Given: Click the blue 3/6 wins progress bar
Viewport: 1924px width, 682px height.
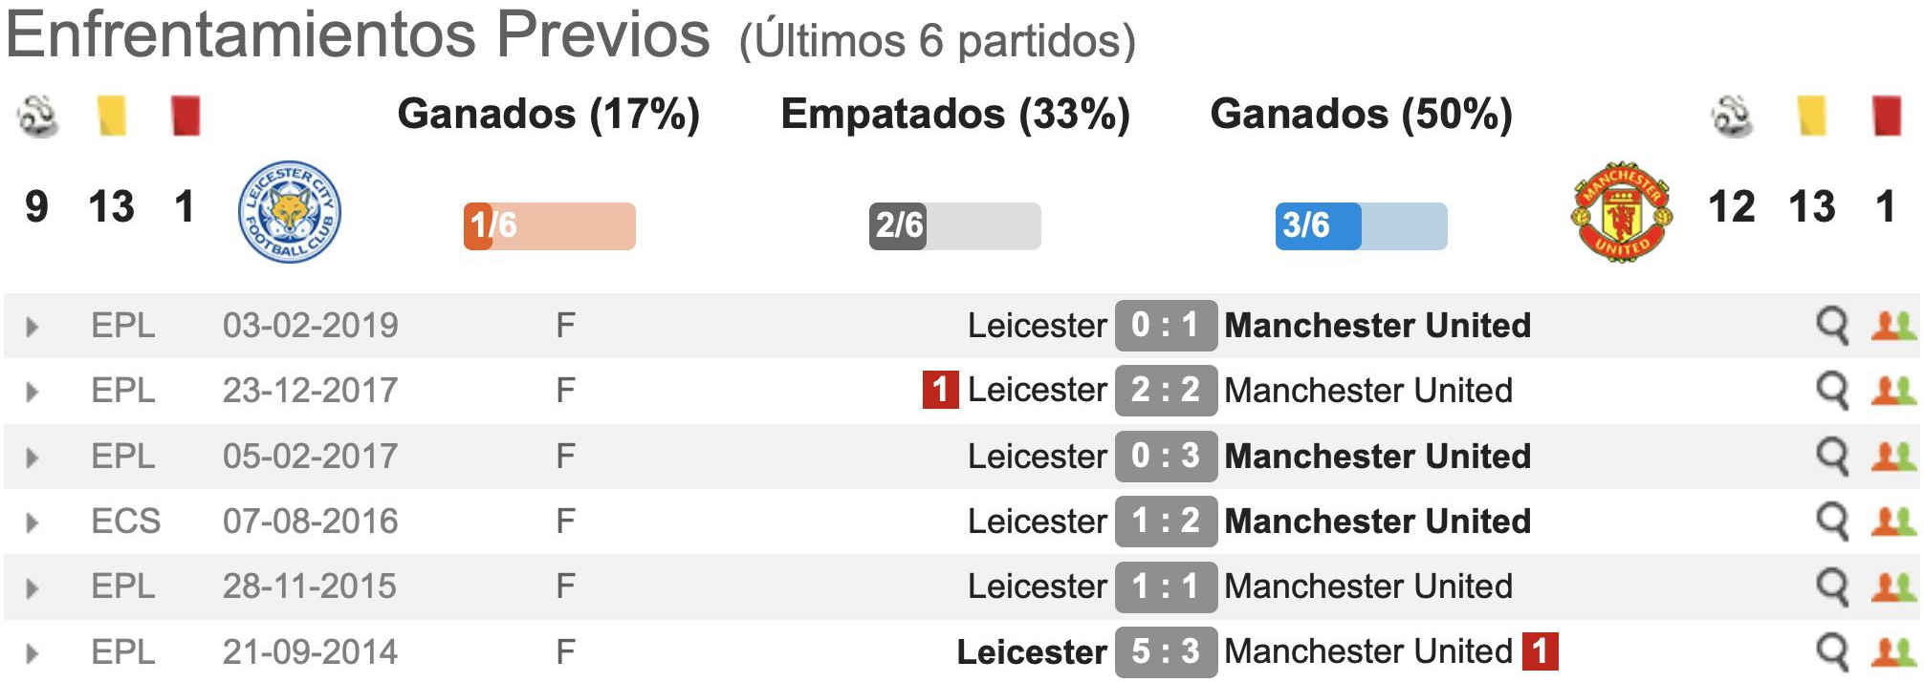Looking at the screenshot, I should pos(1361,225).
